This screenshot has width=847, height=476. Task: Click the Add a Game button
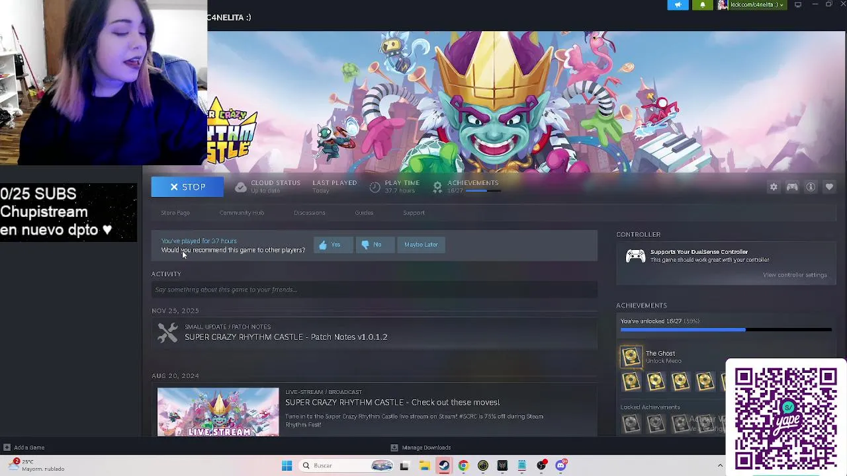(24, 448)
